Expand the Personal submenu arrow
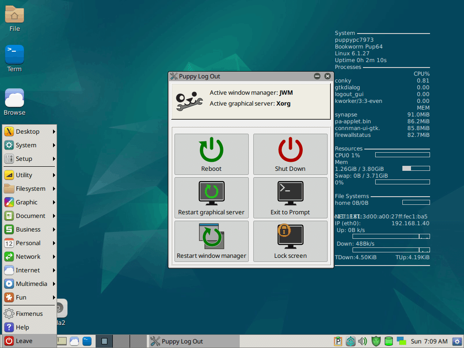Viewport: 464px width, 348px height. coord(54,243)
